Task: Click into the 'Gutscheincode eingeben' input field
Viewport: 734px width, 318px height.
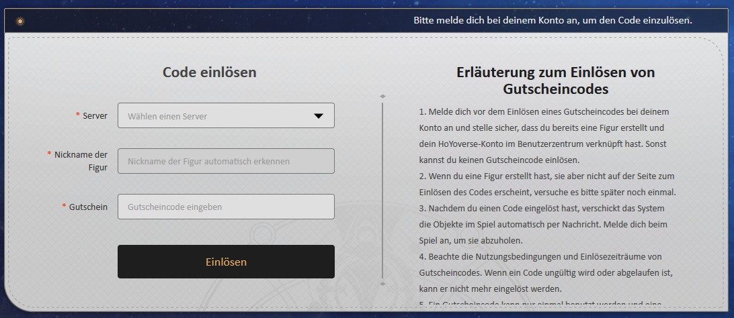Action: pyautogui.click(x=226, y=207)
